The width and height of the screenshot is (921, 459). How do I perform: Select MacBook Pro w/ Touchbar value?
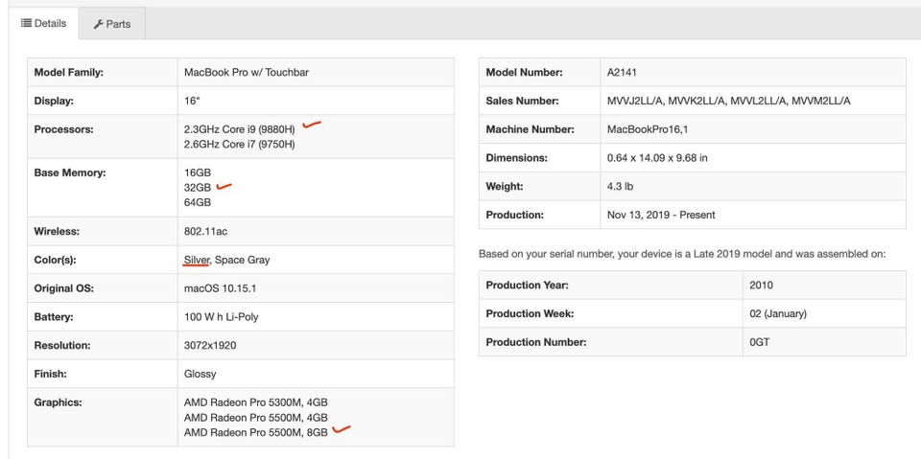(247, 73)
